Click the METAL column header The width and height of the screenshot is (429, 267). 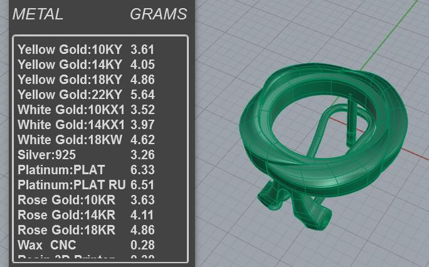point(38,14)
